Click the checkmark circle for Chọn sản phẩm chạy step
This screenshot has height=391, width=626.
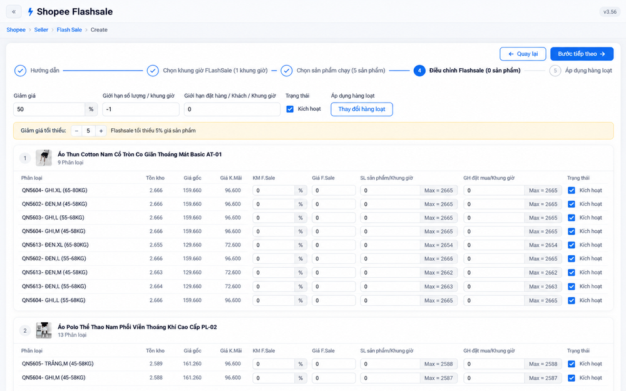pos(286,71)
